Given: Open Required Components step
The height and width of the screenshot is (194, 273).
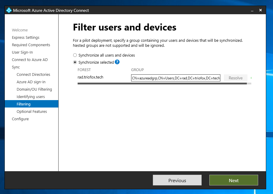Looking at the screenshot, I should click(31, 45).
